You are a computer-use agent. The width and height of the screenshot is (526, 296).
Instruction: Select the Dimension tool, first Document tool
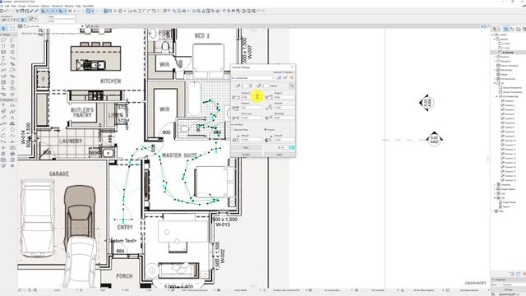(x=3, y=105)
